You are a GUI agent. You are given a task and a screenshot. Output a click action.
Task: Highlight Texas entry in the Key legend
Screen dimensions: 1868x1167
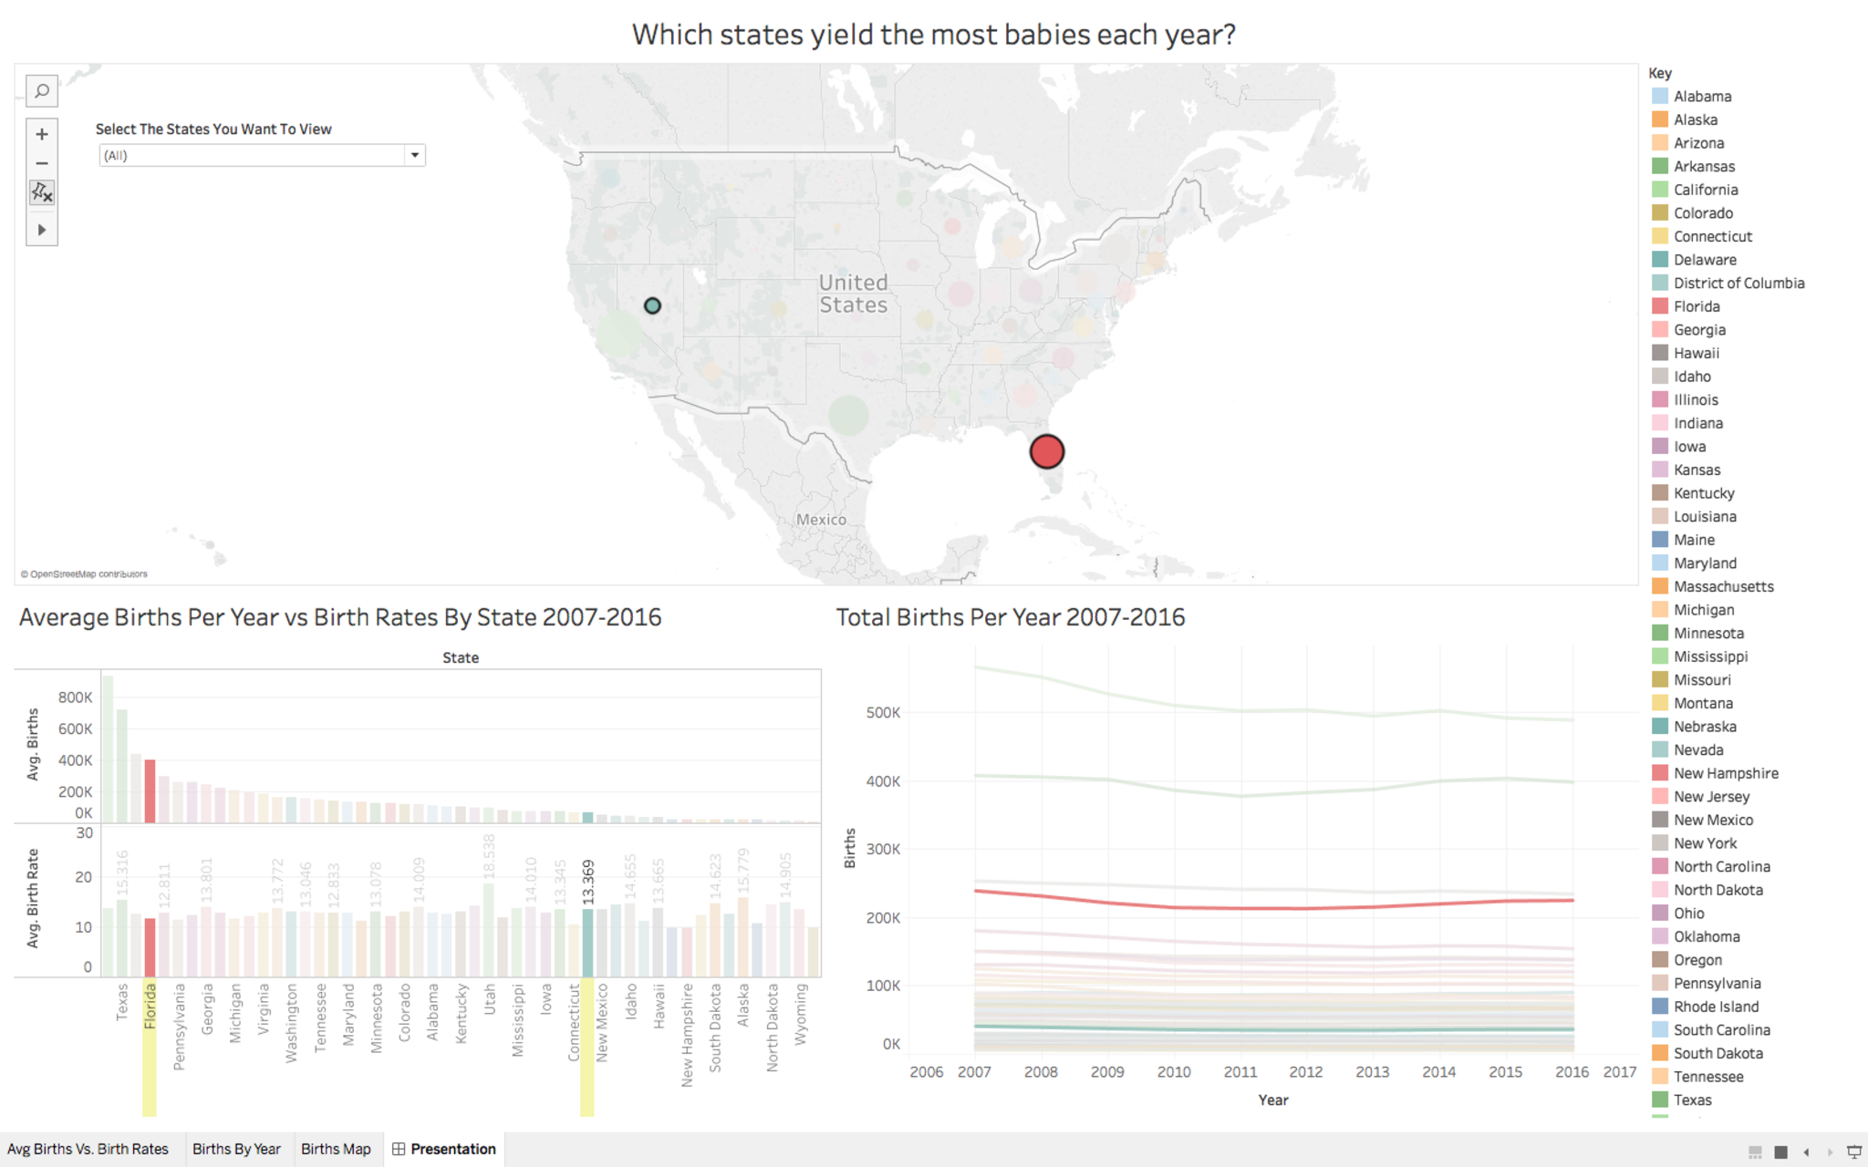(x=1692, y=1100)
